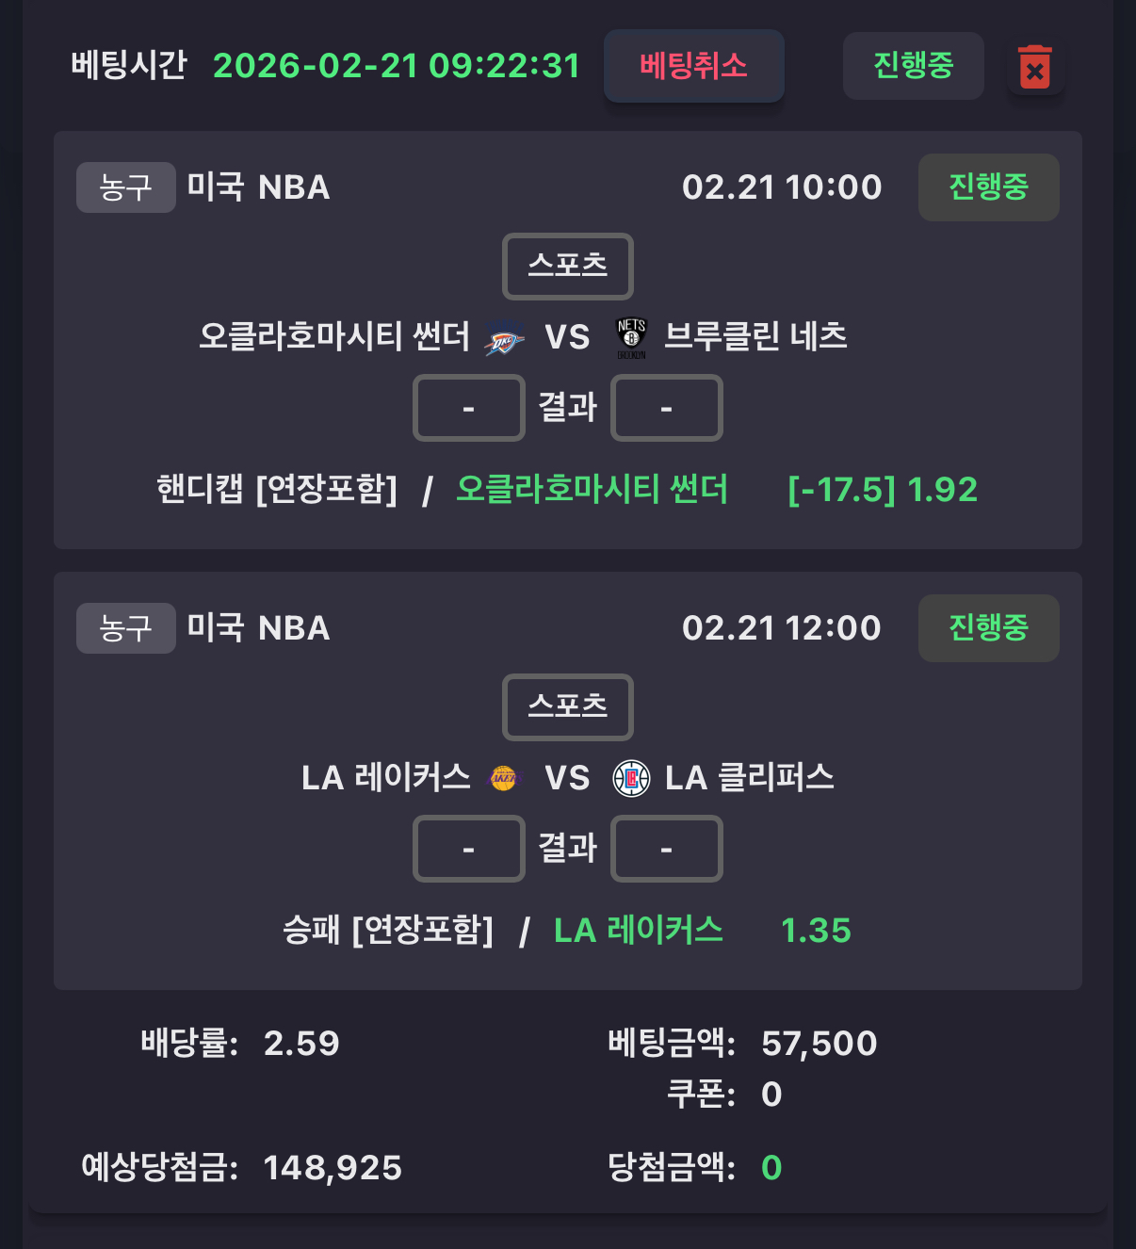This screenshot has width=1136, height=1249.
Task: Click 스포츠 tag in Lakers match
Action: (567, 706)
